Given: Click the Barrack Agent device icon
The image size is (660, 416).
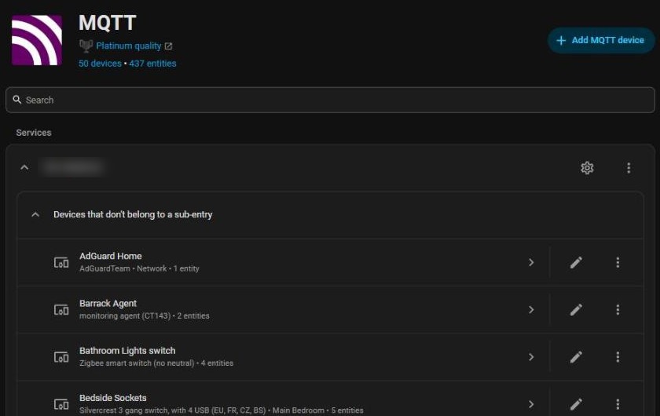Looking at the screenshot, I should click(61, 310).
